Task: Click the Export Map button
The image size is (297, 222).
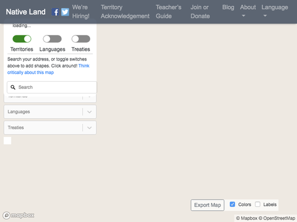Action: [207, 205]
